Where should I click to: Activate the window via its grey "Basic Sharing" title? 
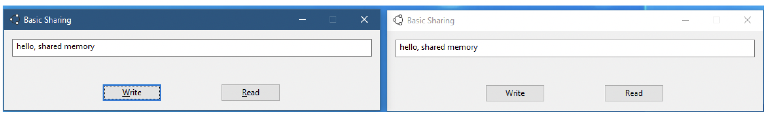pos(430,21)
